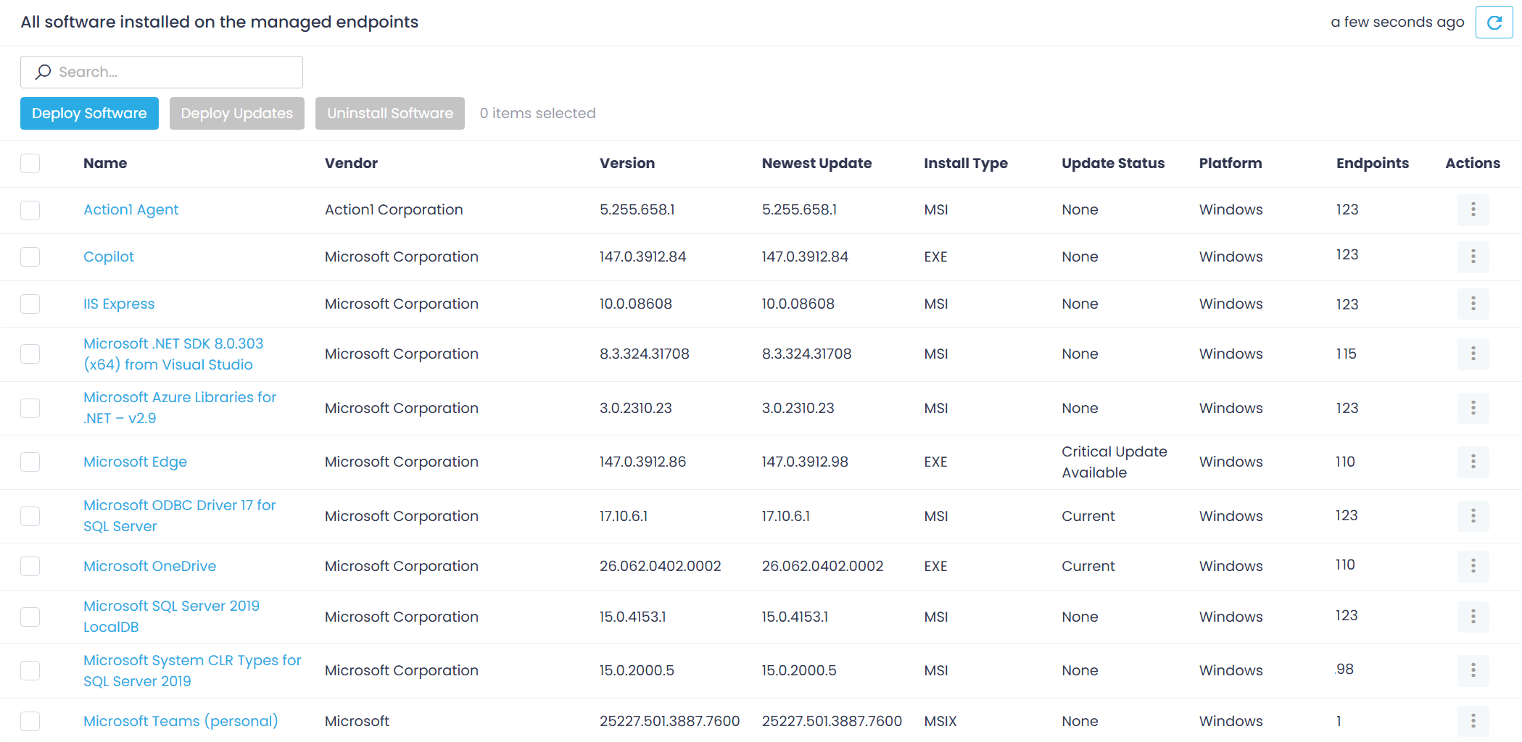The image size is (1522, 742).
Task: Check the Copilot row checkbox
Action: (30, 257)
